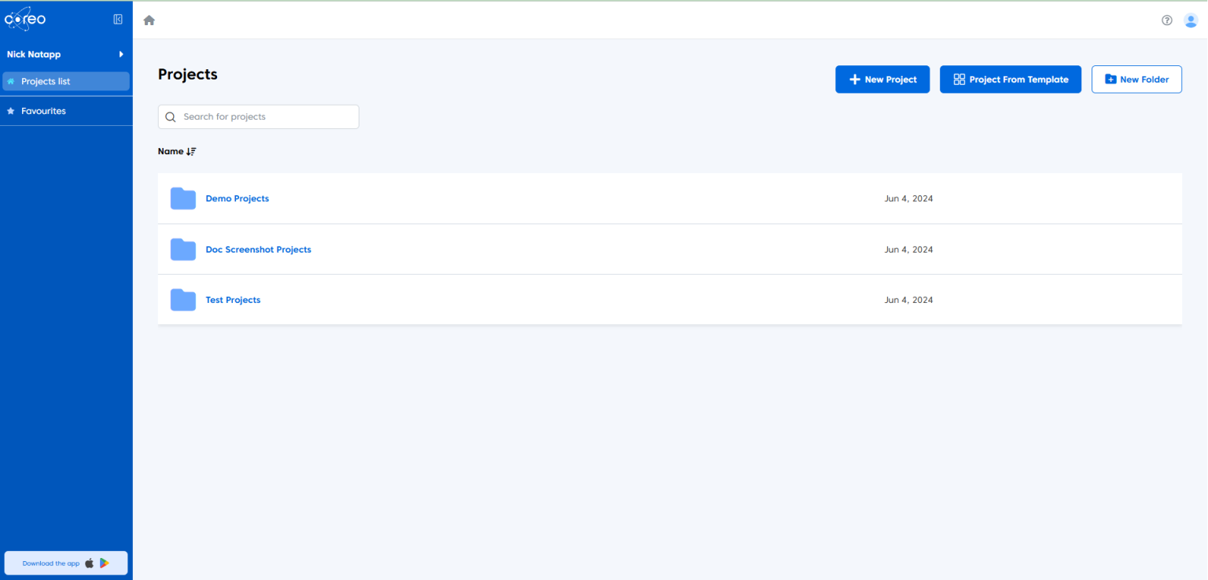Image resolution: width=1208 pixels, height=580 pixels.
Task: Expand the Nick Natapp organisation arrow
Action: click(121, 54)
